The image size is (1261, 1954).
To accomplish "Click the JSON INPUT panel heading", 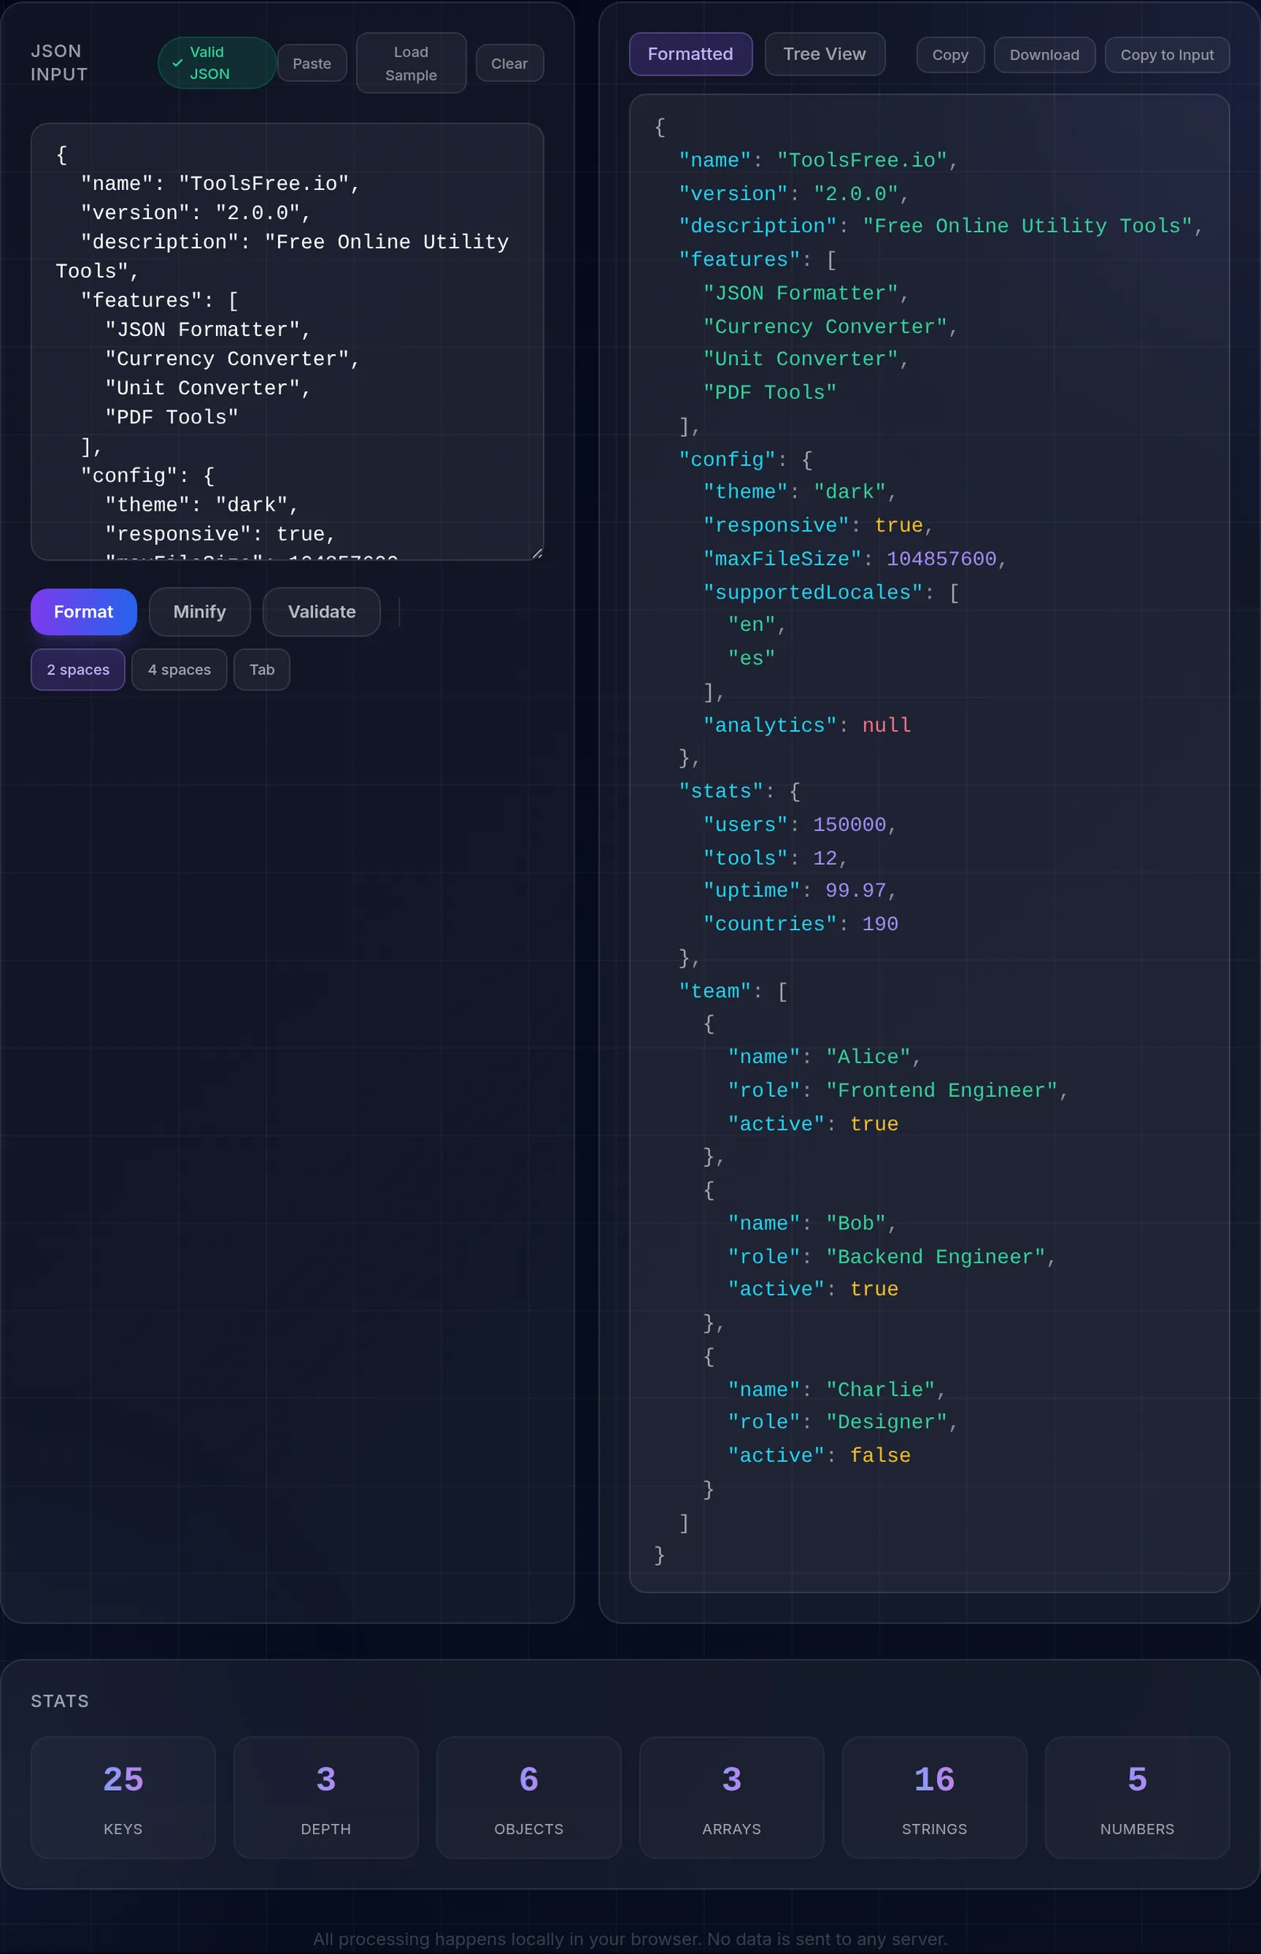I will click(x=59, y=62).
